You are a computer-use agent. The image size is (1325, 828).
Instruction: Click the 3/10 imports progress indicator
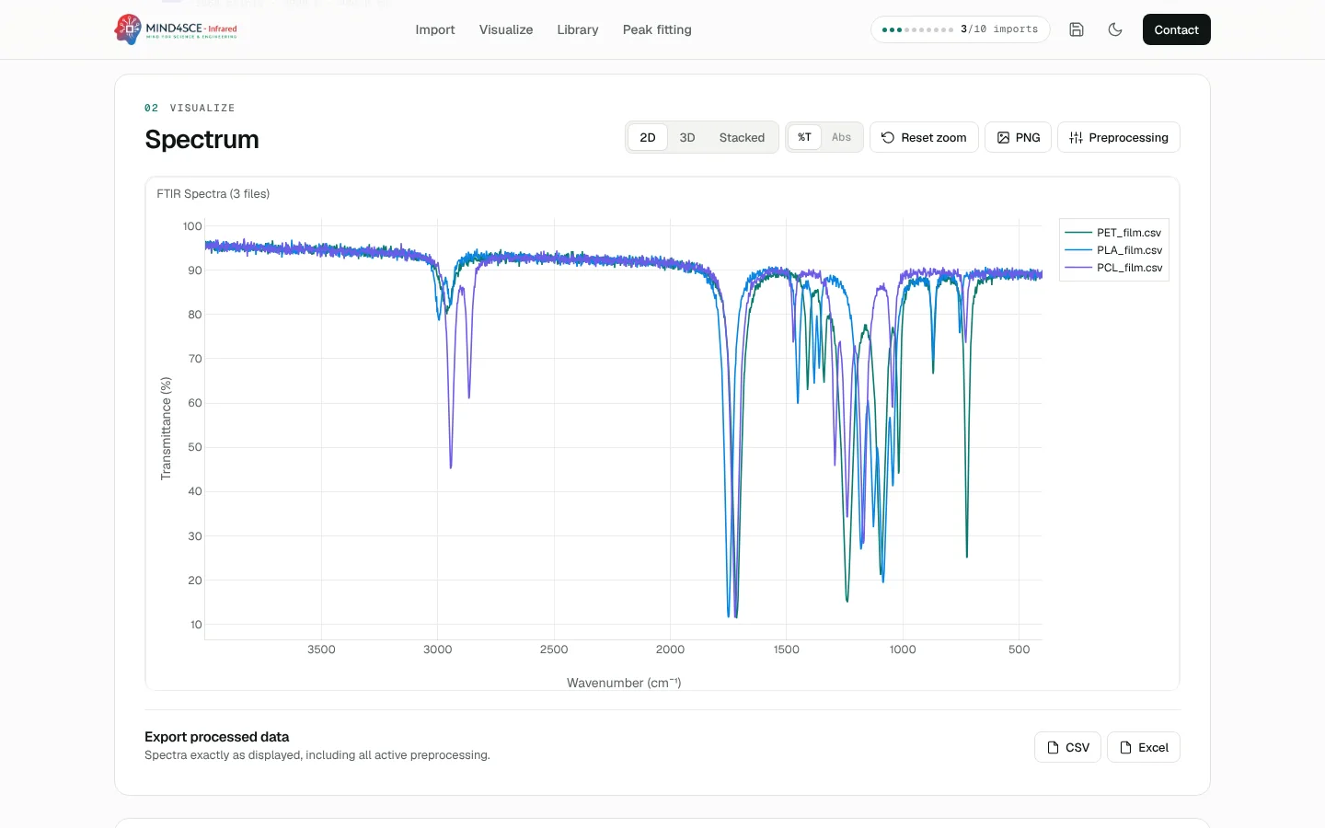click(x=960, y=29)
